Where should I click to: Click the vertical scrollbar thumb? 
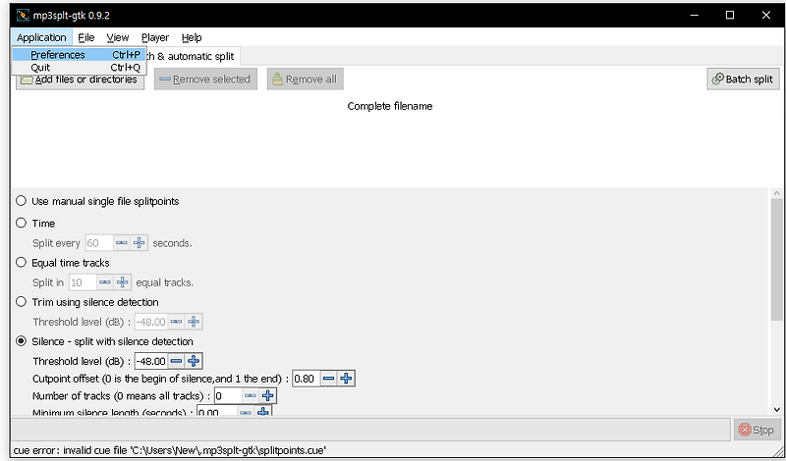pyautogui.click(x=776, y=259)
